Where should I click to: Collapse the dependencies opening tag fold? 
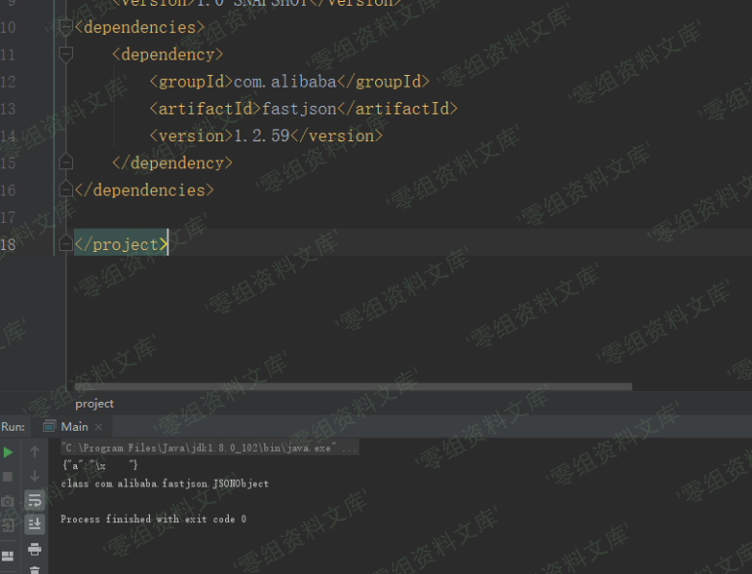pos(65,27)
